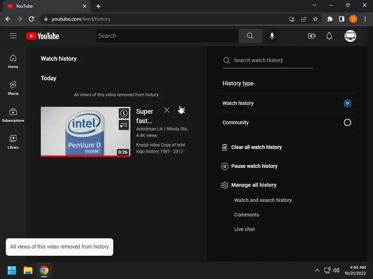Viewport: 373px width, 279px height.
Task: Click the Chrome taskbar icon
Action: coord(44,270)
